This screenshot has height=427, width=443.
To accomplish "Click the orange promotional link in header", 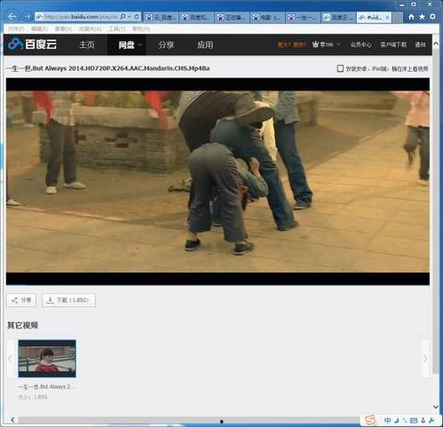I will [291, 44].
